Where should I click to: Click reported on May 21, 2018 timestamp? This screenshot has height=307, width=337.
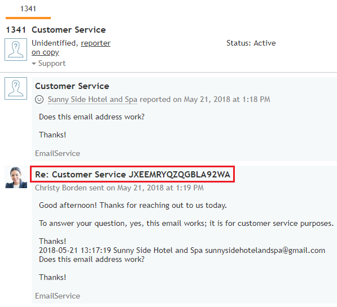205,100
